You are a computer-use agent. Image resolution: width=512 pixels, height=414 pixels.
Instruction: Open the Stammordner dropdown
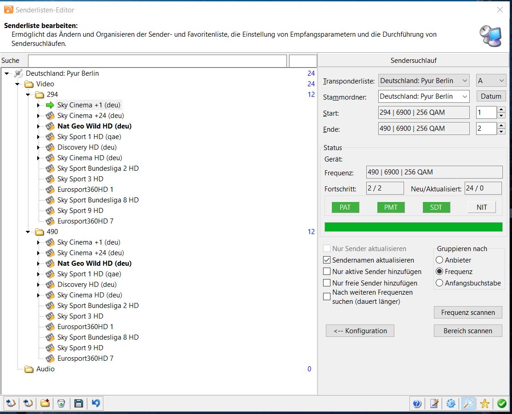[423, 96]
